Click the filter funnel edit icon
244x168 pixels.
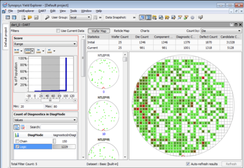(180, 17)
